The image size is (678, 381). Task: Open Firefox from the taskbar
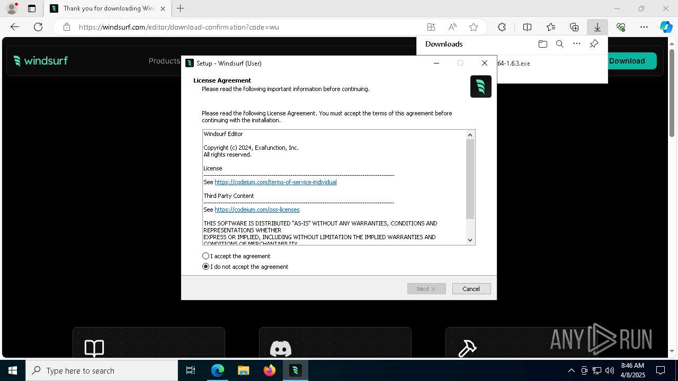[x=269, y=370]
